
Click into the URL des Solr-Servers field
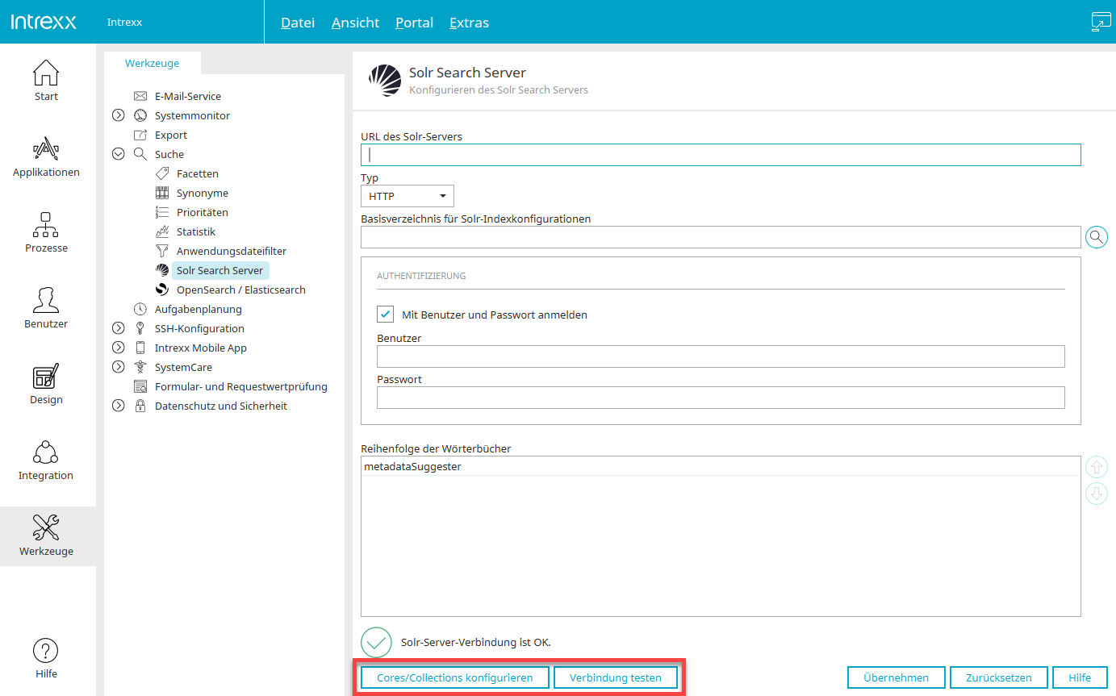point(720,155)
